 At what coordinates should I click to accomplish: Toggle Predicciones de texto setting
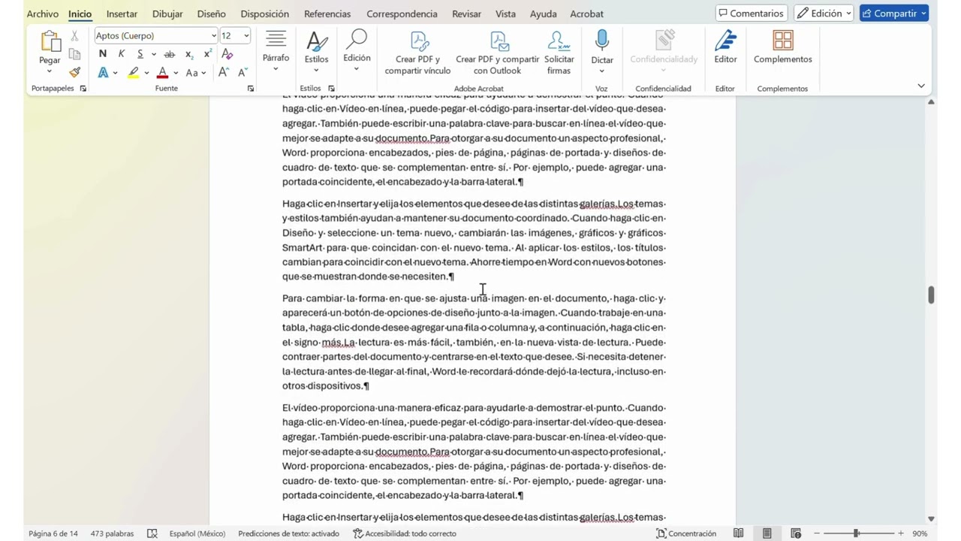(288, 533)
